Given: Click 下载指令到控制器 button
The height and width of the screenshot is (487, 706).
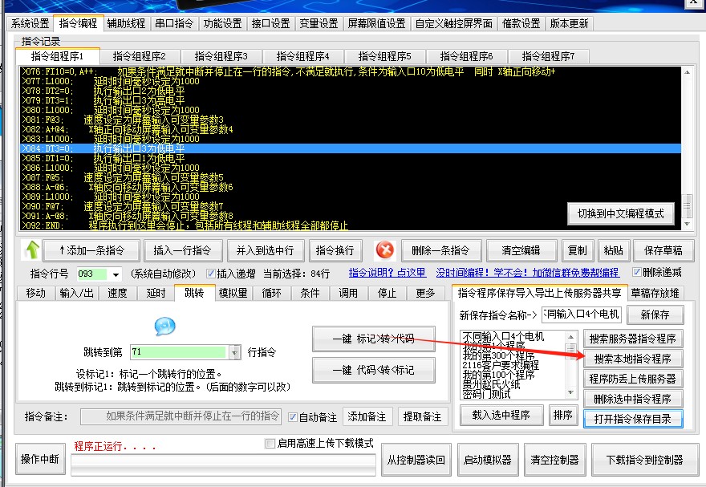Looking at the screenshot, I should point(644,460).
